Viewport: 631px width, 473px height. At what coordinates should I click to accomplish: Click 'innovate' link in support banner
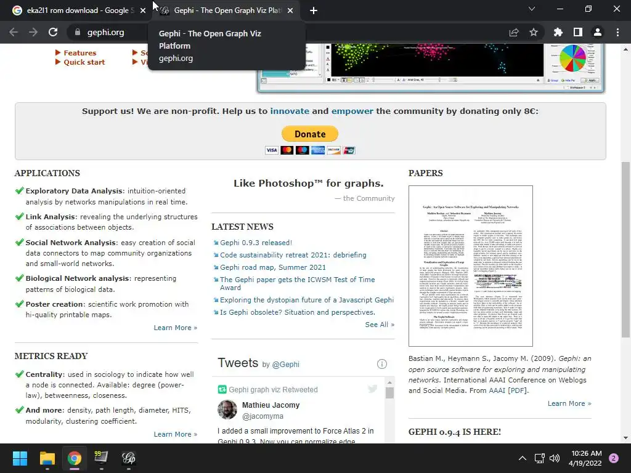coord(290,111)
